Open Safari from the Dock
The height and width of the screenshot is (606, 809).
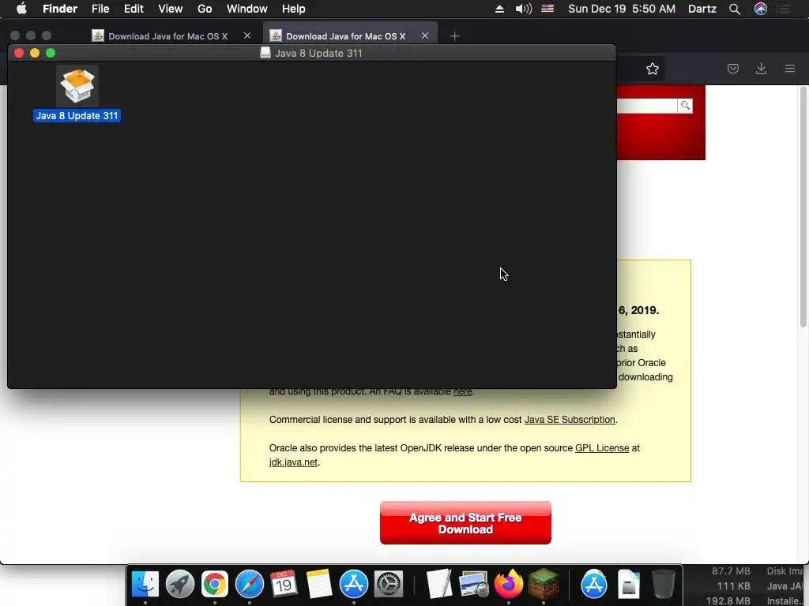(249, 585)
